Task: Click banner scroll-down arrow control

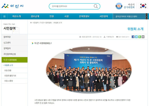Action: coord(147,18)
